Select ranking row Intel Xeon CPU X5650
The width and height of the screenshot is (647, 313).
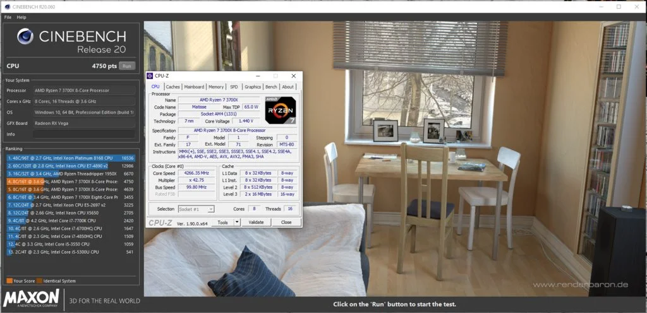point(71,213)
